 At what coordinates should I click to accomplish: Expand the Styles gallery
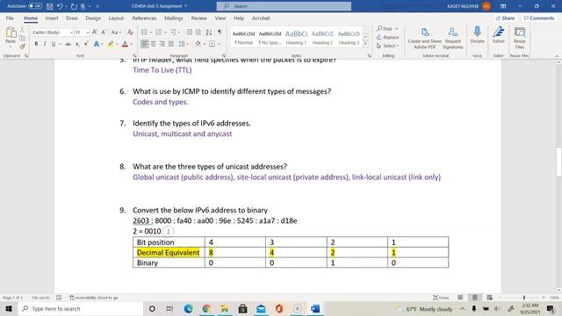coord(365,44)
